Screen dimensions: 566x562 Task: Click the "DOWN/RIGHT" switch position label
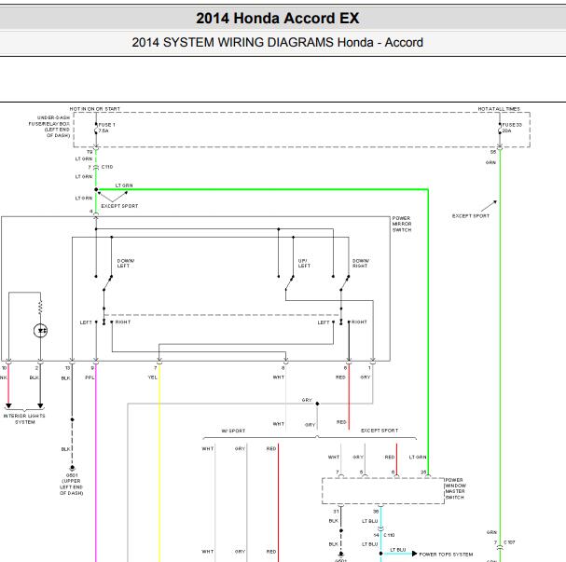tap(361, 264)
